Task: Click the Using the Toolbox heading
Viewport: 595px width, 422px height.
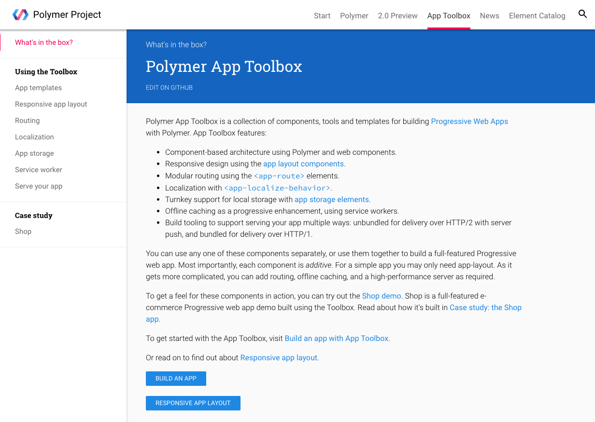Action: click(46, 72)
